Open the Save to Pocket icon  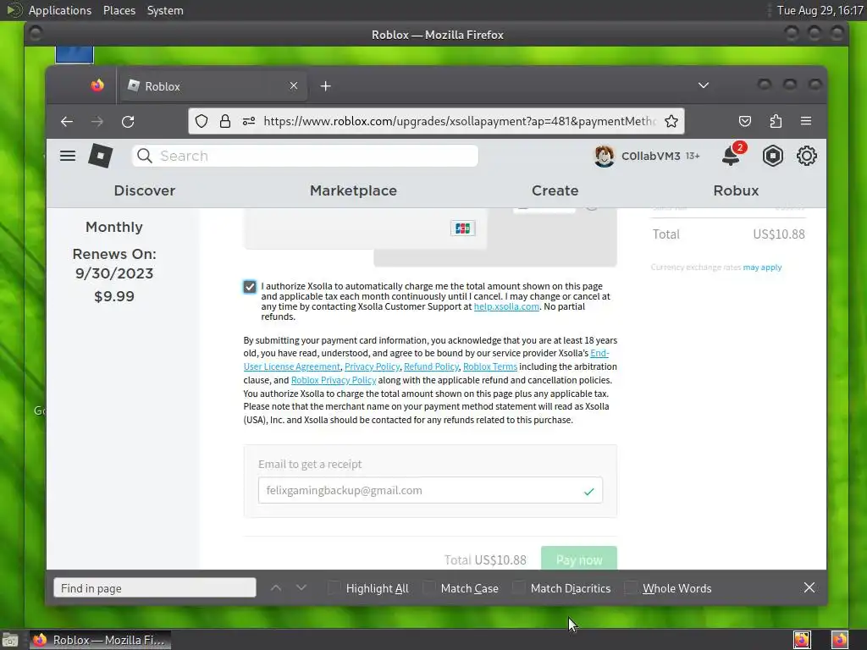745,121
